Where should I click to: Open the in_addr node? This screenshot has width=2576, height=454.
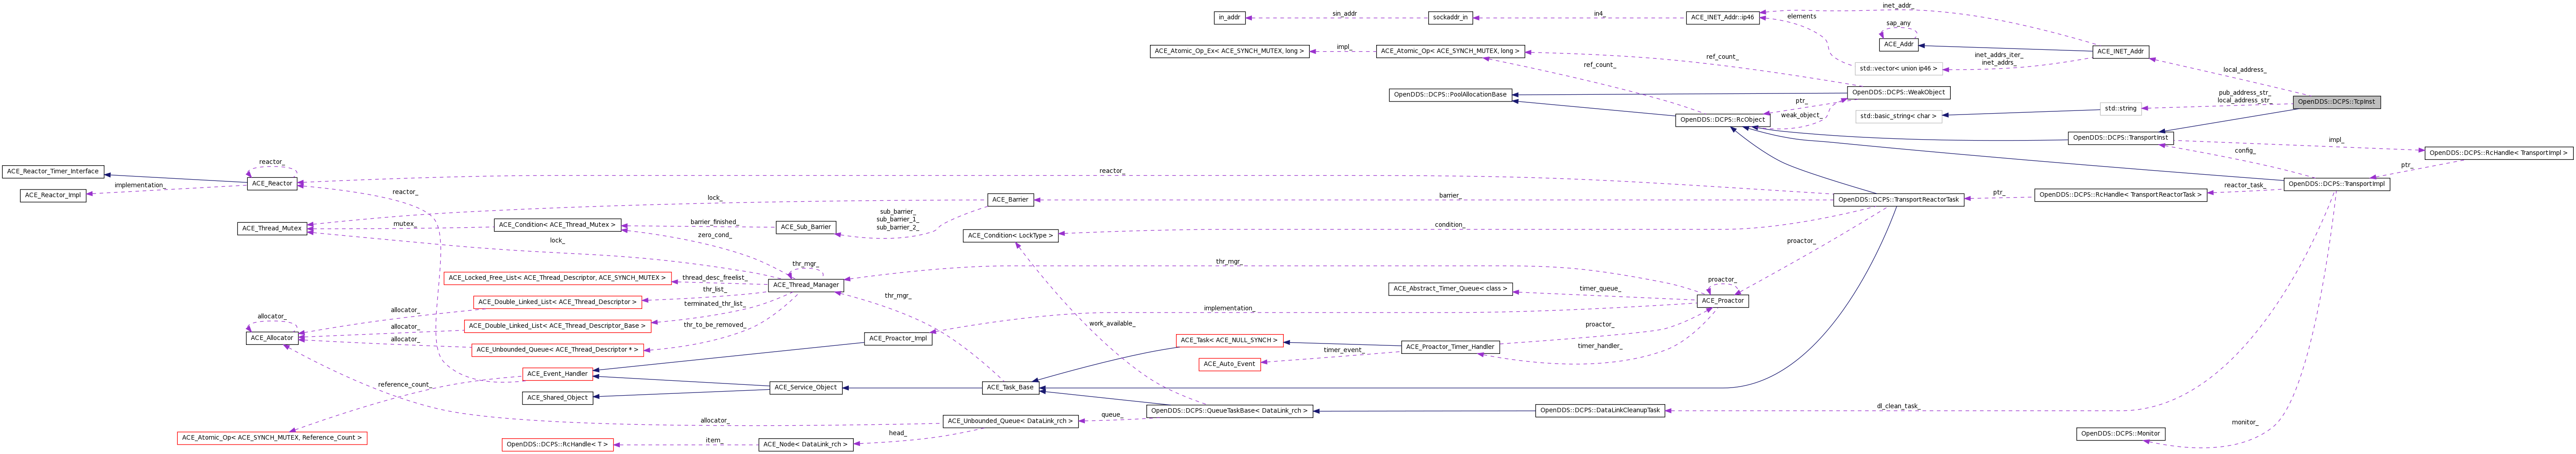pyautogui.click(x=1229, y=18)
